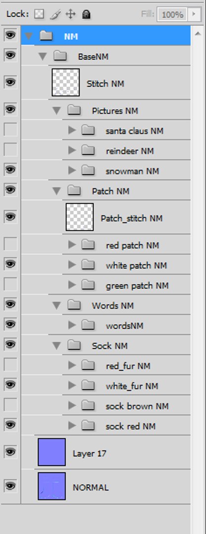Expand the red_fur NM group

[72, 365]
